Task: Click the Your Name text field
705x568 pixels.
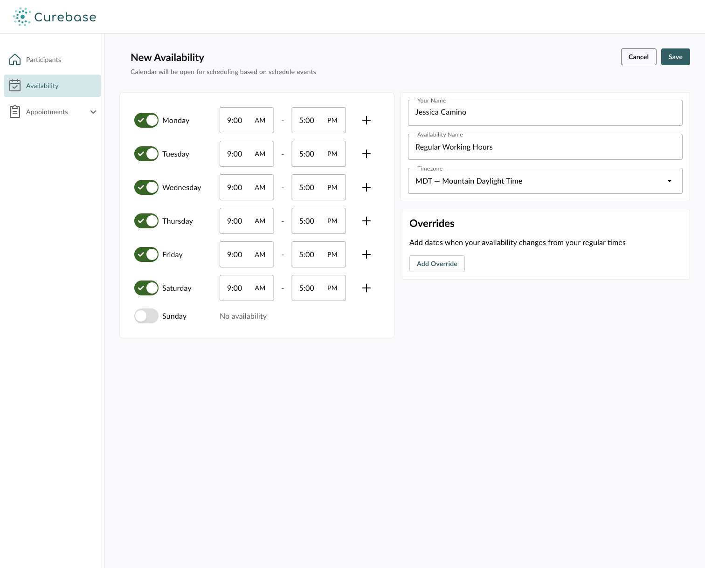Action: coord(545,113)
